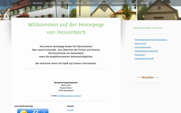This screenshot has height=113, width=181.
Task: Go to the Chronik page
Action: coord(50,3)
